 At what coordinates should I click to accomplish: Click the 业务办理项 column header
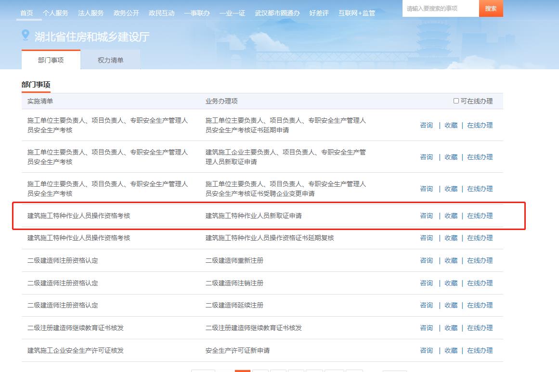pos(221,101)
